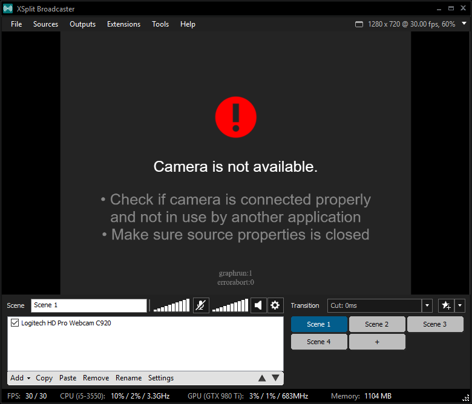
Task: Minimize the XSplit Broadcaster window
Action: pyautogui.click(x=439, y=8)
